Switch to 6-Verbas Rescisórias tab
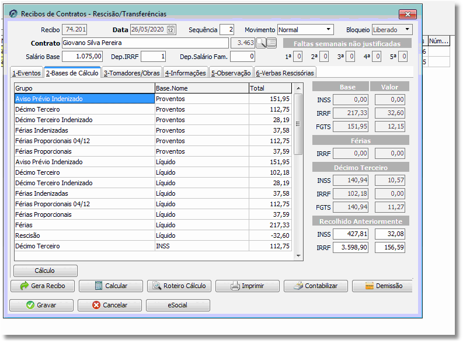Screen dimensions: 463x343 click(285, 73)
